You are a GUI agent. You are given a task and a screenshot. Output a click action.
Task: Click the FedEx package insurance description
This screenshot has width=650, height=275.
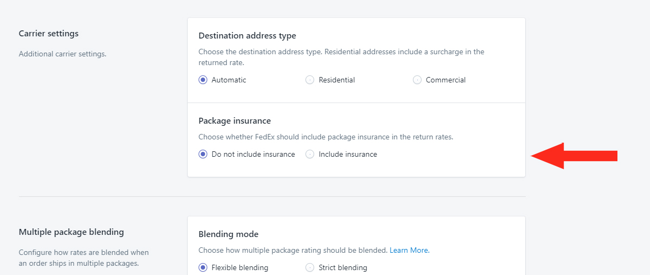coord(326,137)
